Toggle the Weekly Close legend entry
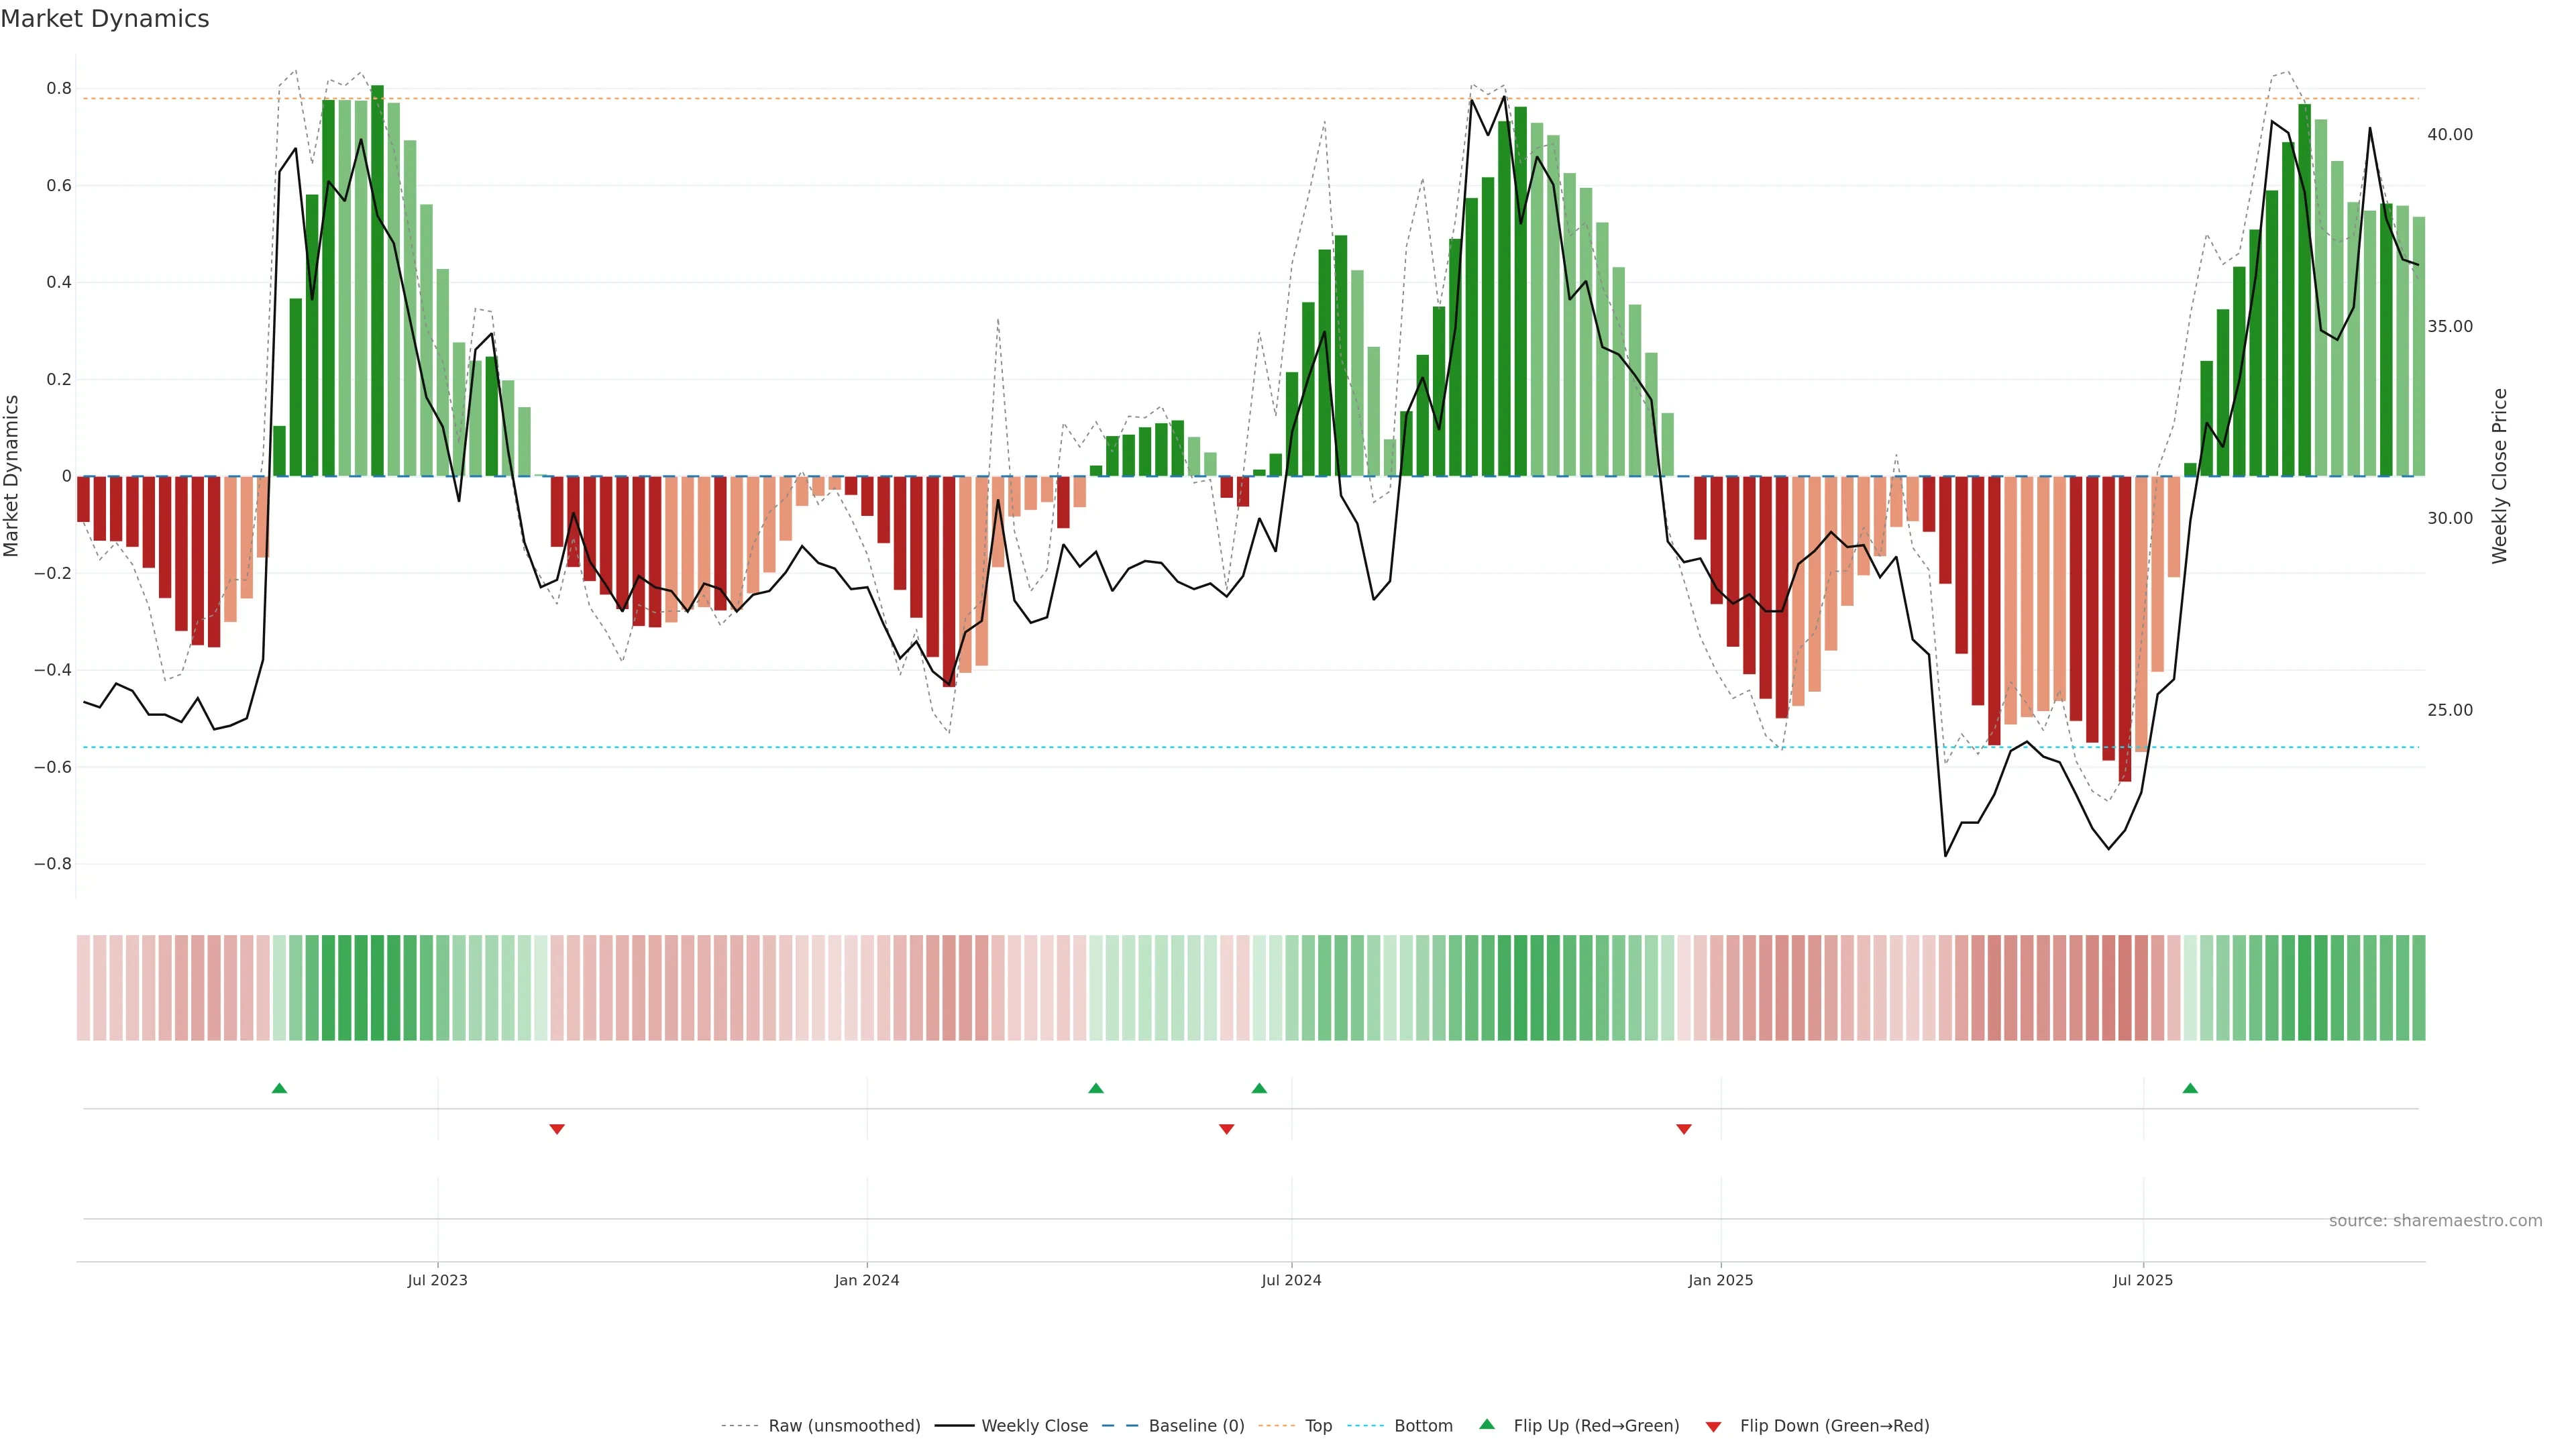Screen dimensions: 2576x1449 pyautogui.click(x=1034, y=1426)
